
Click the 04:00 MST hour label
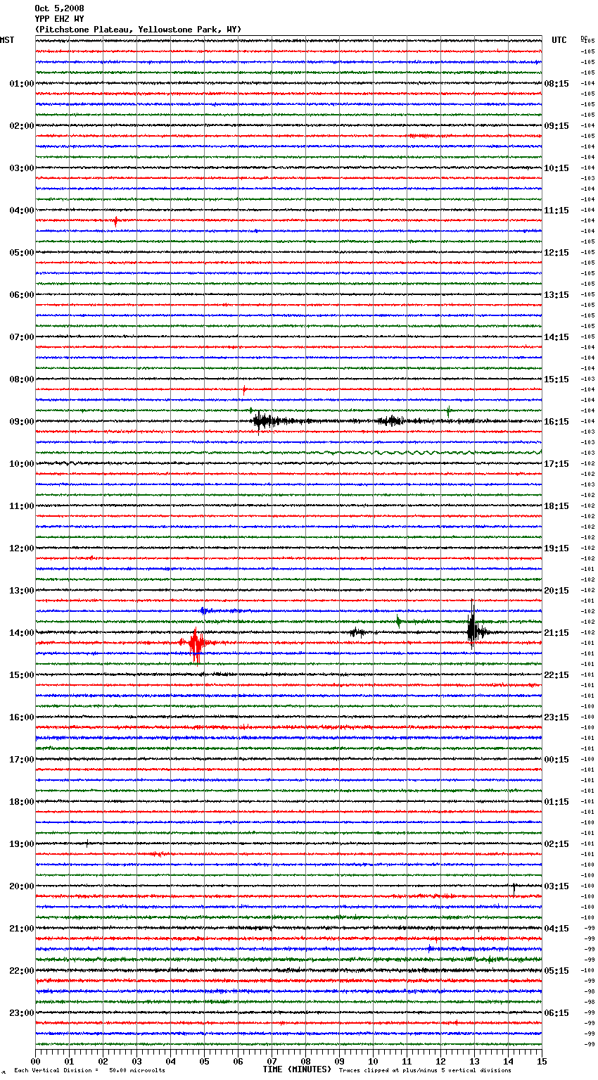tap(22, 211)
